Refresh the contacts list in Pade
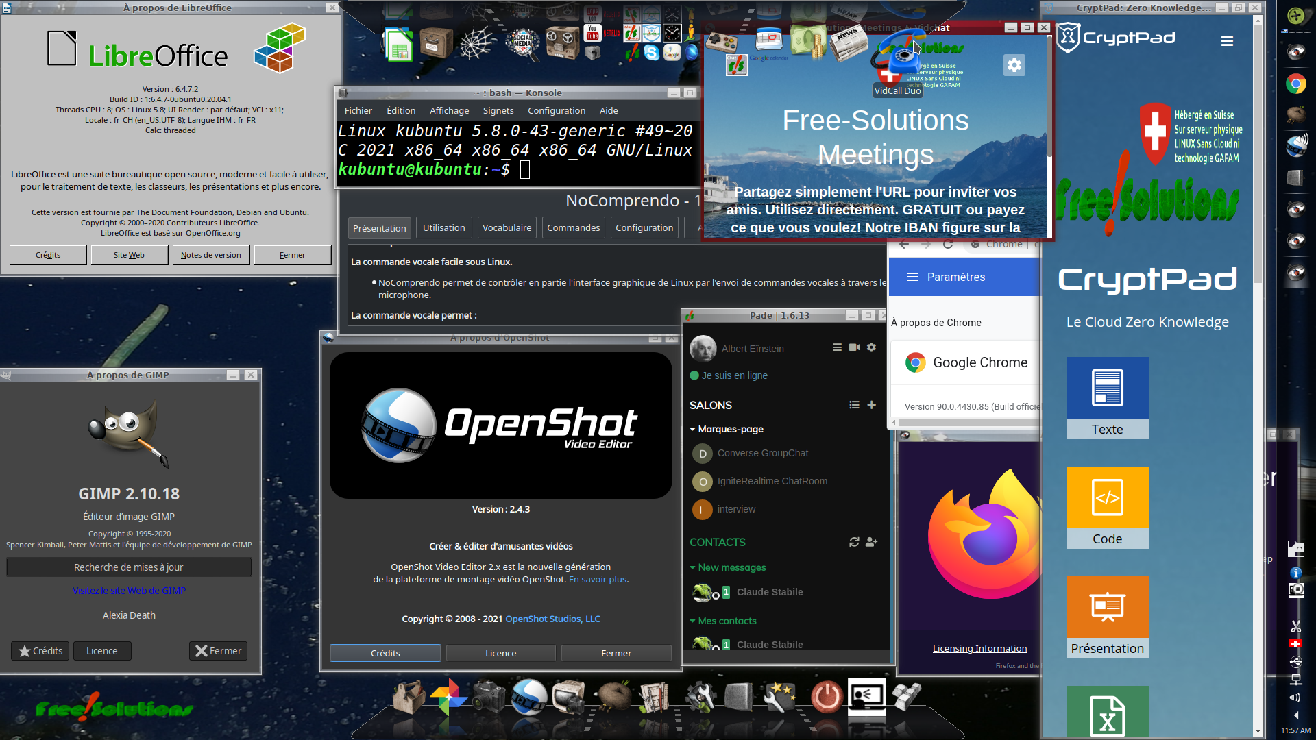 click(854, 542)
